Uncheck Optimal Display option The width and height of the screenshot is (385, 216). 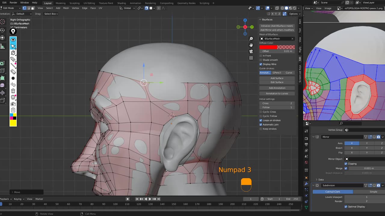[346, 207]
